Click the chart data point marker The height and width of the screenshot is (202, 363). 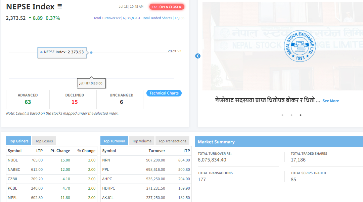click(x=91, y=52)
